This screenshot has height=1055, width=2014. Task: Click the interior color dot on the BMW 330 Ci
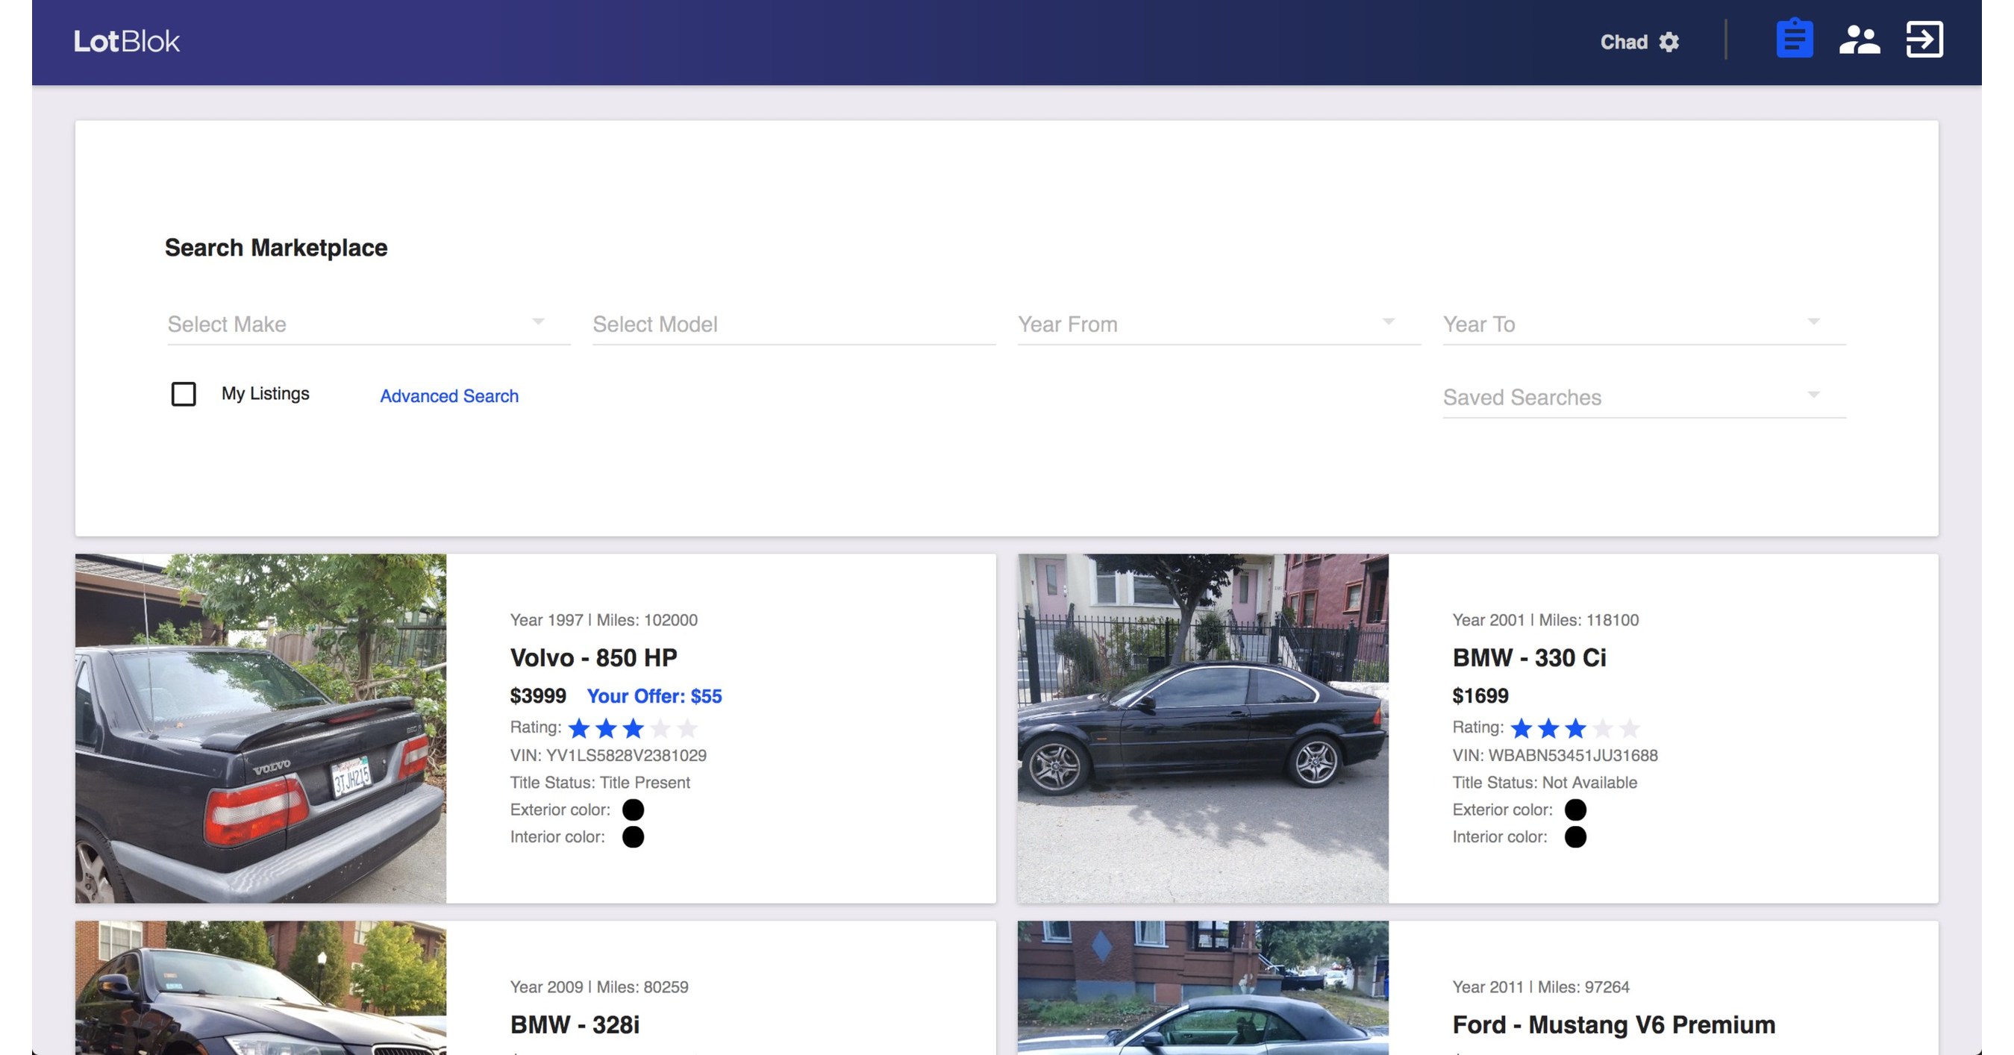coord(1577,837)
